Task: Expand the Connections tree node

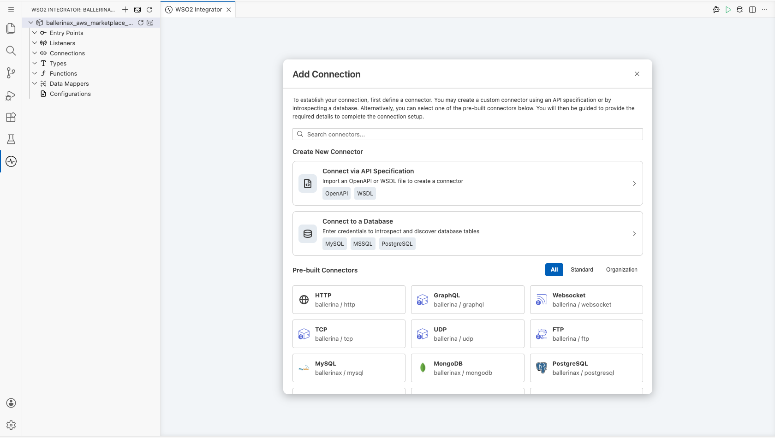Action: pyautogui.click(x=35, y=53)
